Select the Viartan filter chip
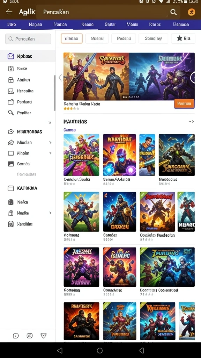The width and height of the screenshot is (201, 358). (71, 38)
